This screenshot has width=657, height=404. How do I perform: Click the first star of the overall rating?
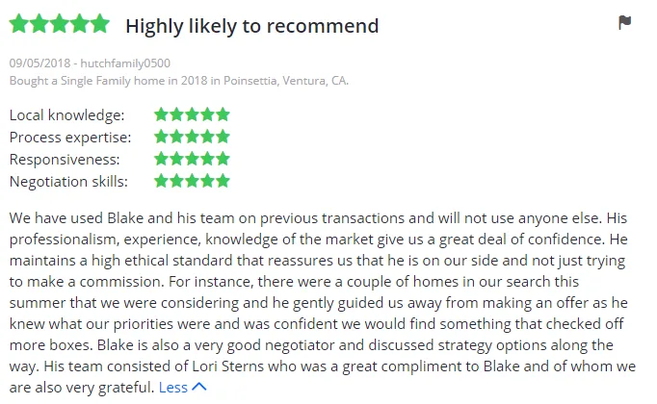19,23
